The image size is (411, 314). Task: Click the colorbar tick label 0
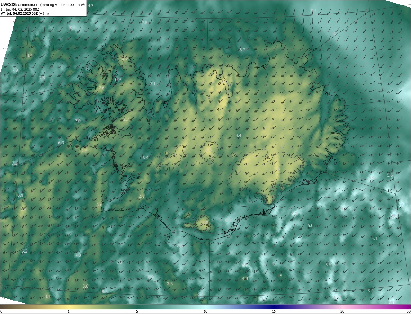point(1,311)
